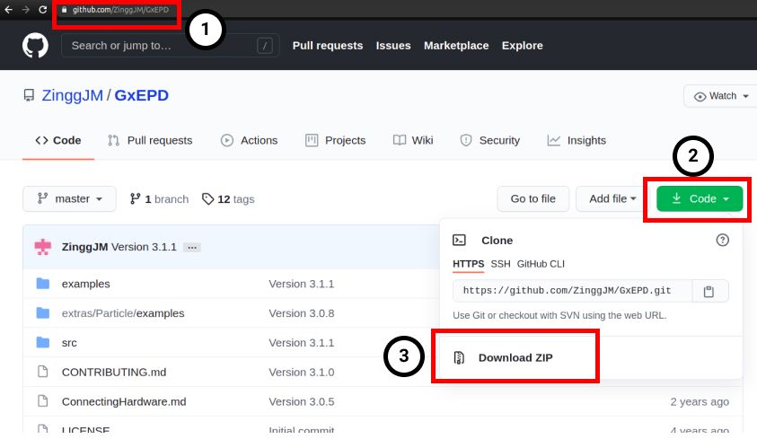
Task: Click the CONTRIBUTING.md file icon
Action: tap(43, 372)
